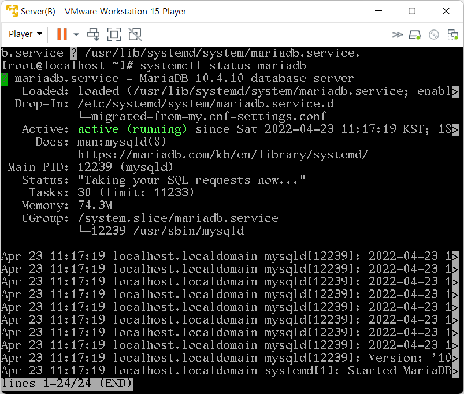Click '/system.slice/mariadb.service' CGroup path
The width and height of the screenshot is (464, 394).
[x=178, y=218]
